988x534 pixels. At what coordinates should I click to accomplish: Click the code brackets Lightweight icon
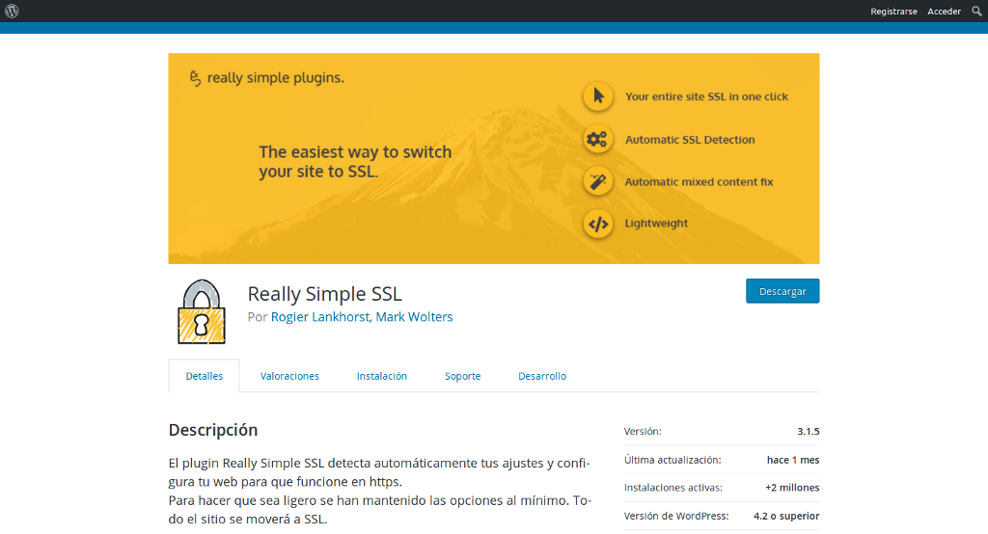598,224
